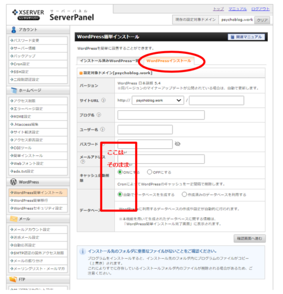Click the Account section person icon
283x294 pixels.
pos(14,30)
